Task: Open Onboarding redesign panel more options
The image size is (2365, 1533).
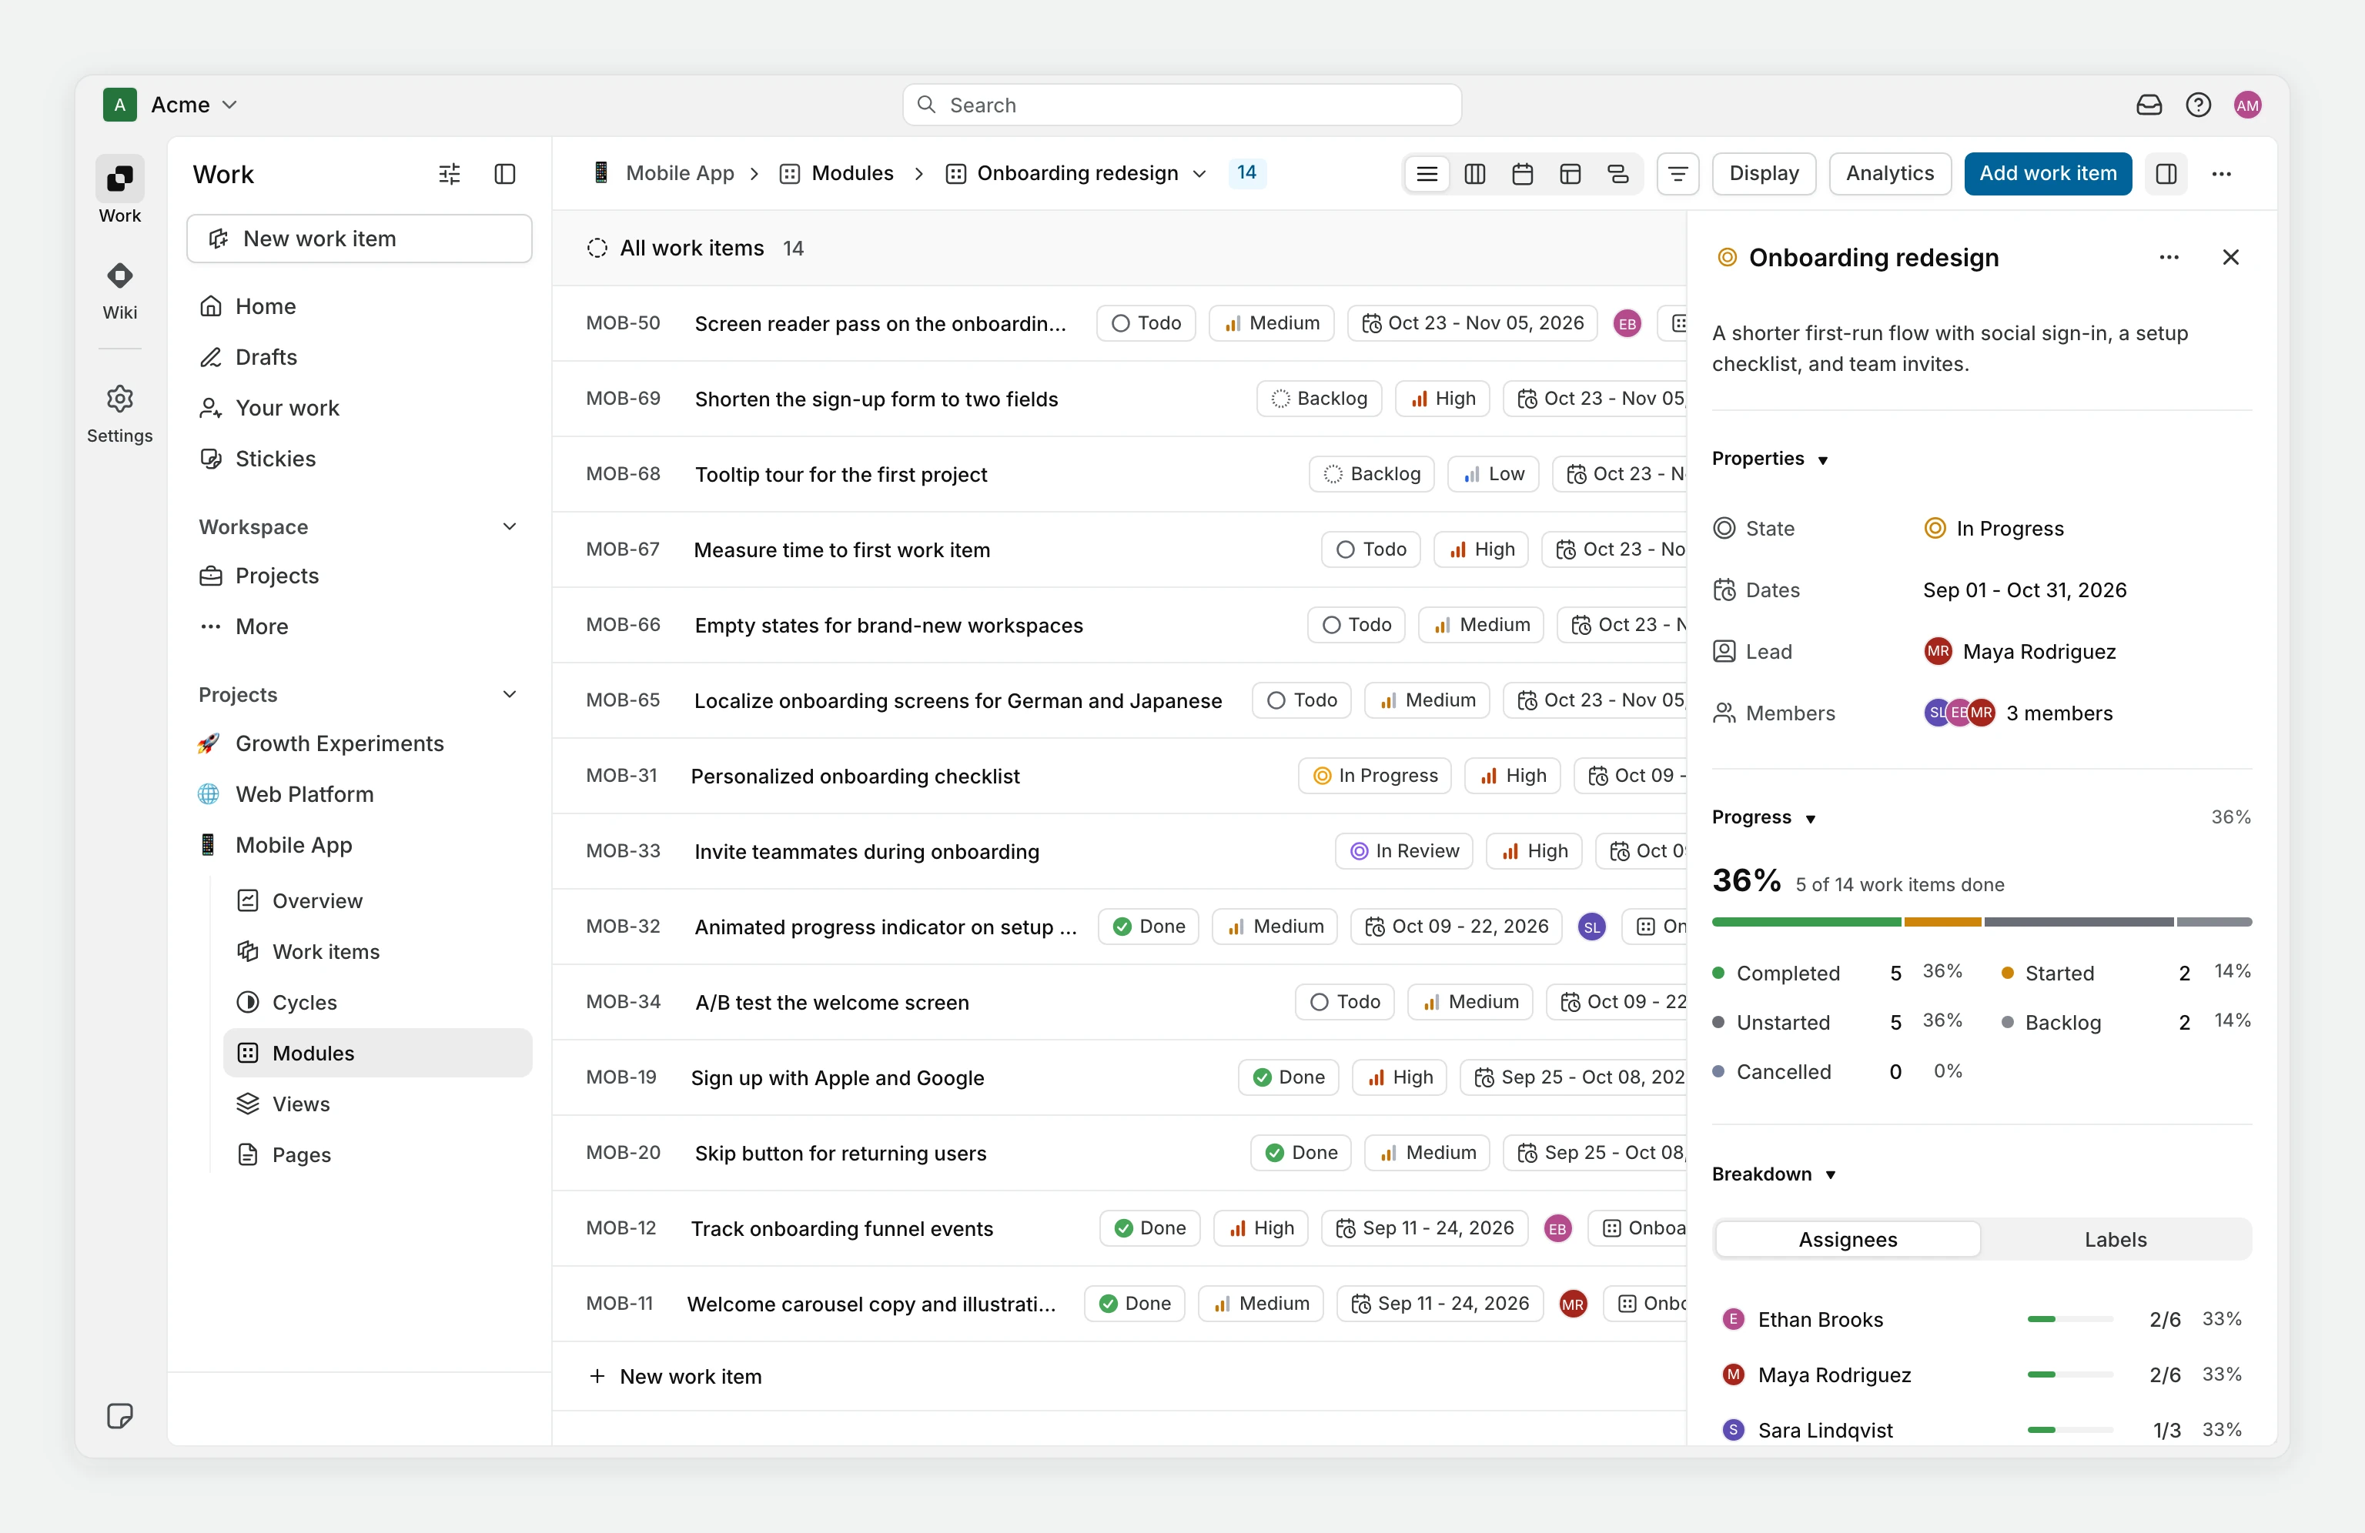Action: click(2169, 257)
